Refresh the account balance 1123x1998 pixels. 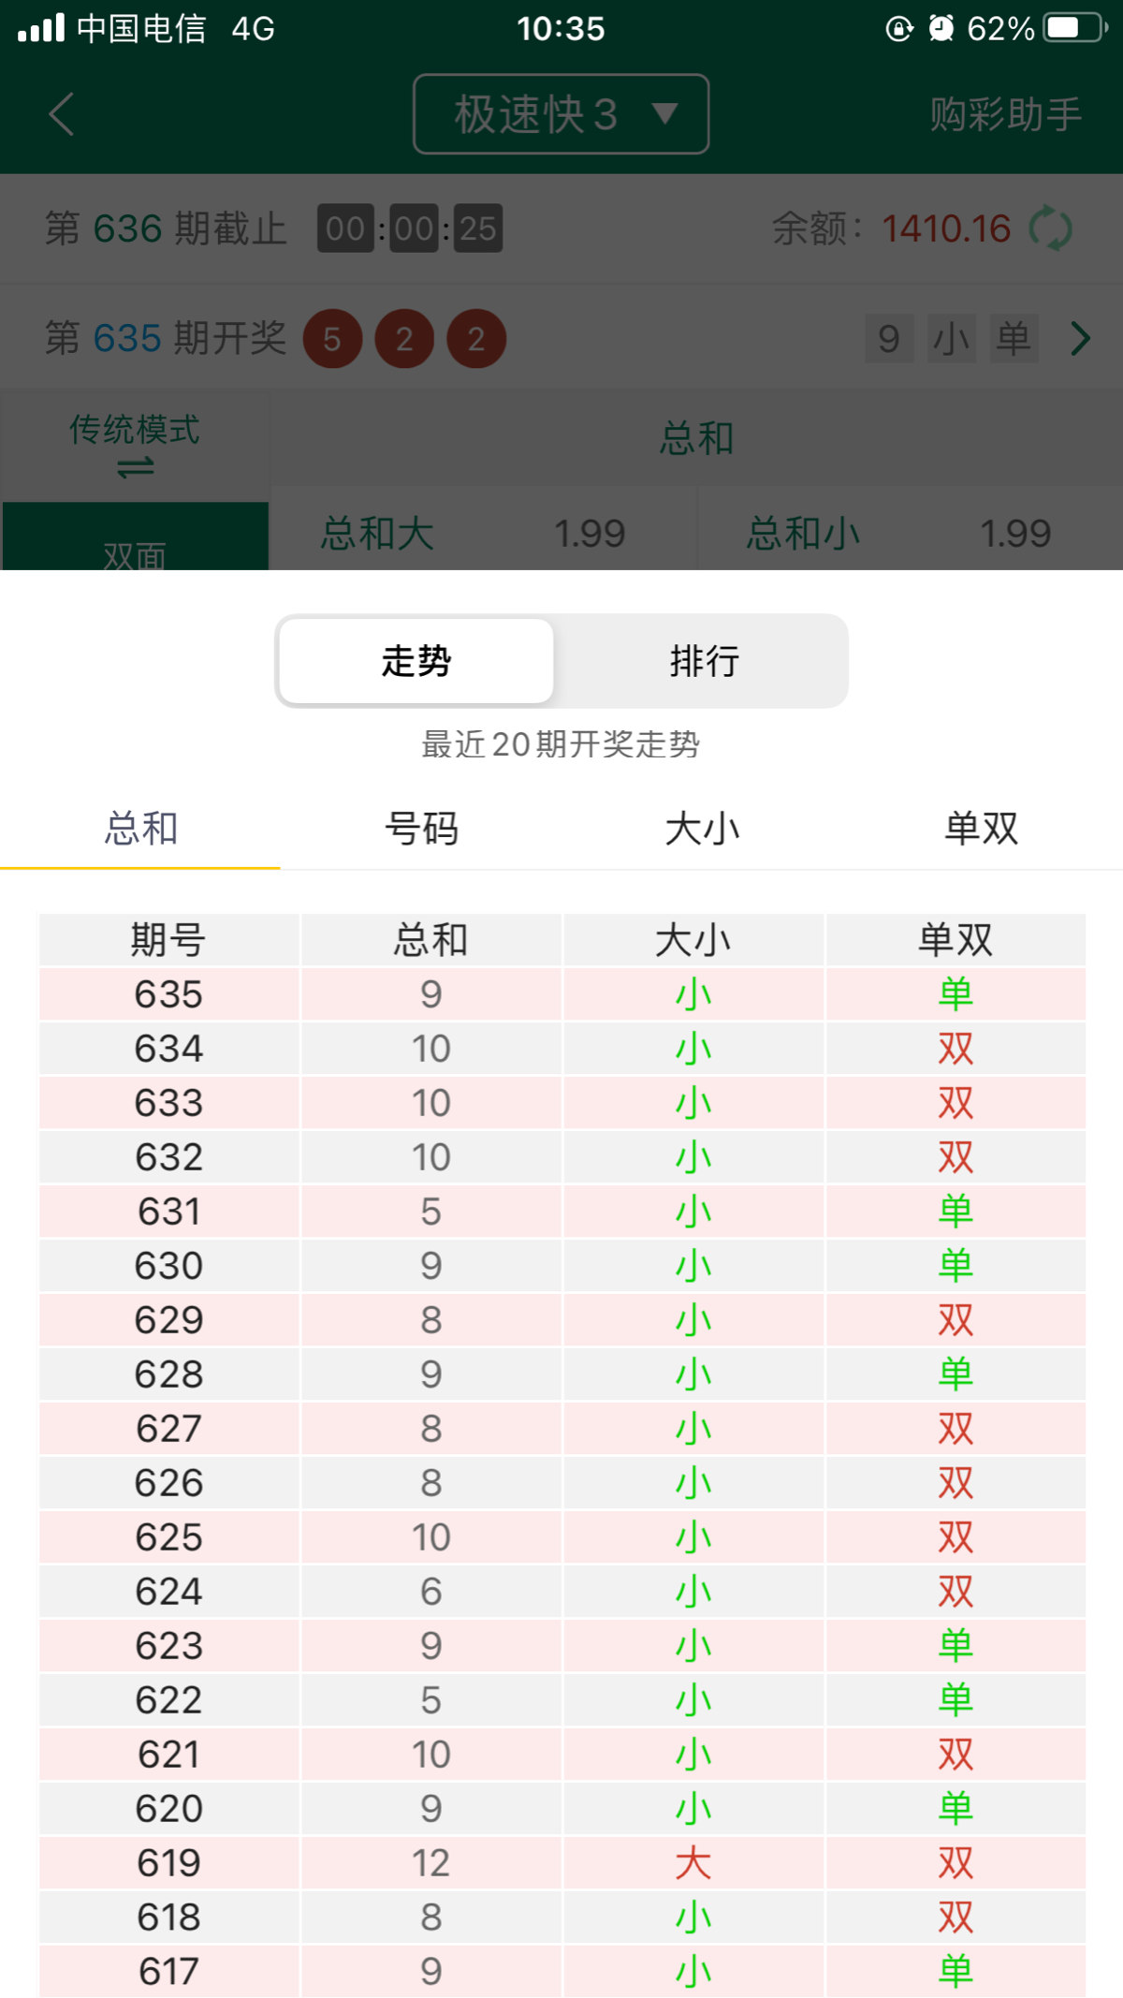1050,228
